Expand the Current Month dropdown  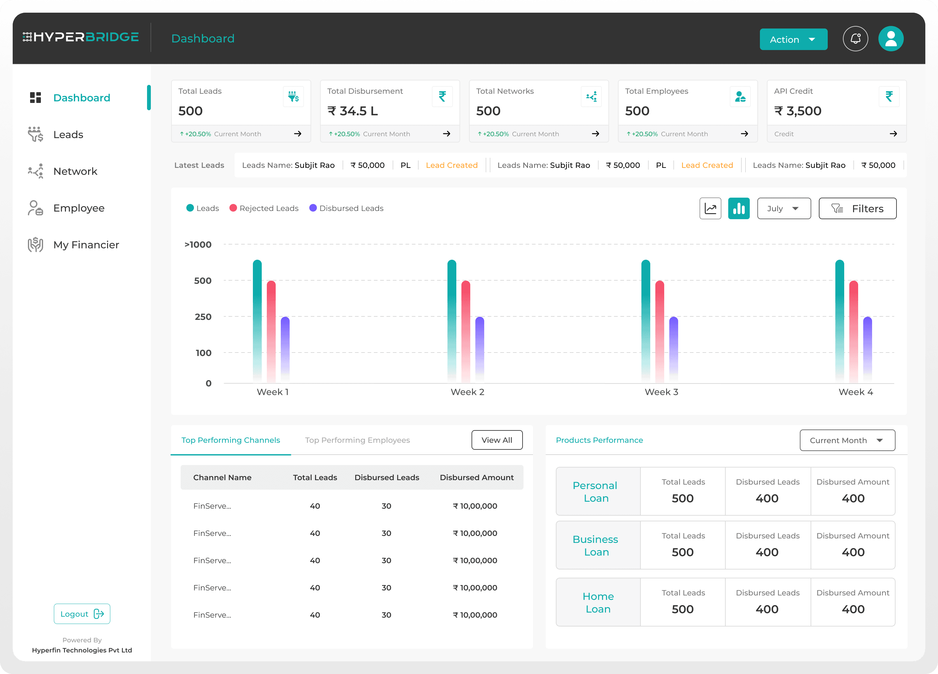pyautogui.click(x=847, y=441)
